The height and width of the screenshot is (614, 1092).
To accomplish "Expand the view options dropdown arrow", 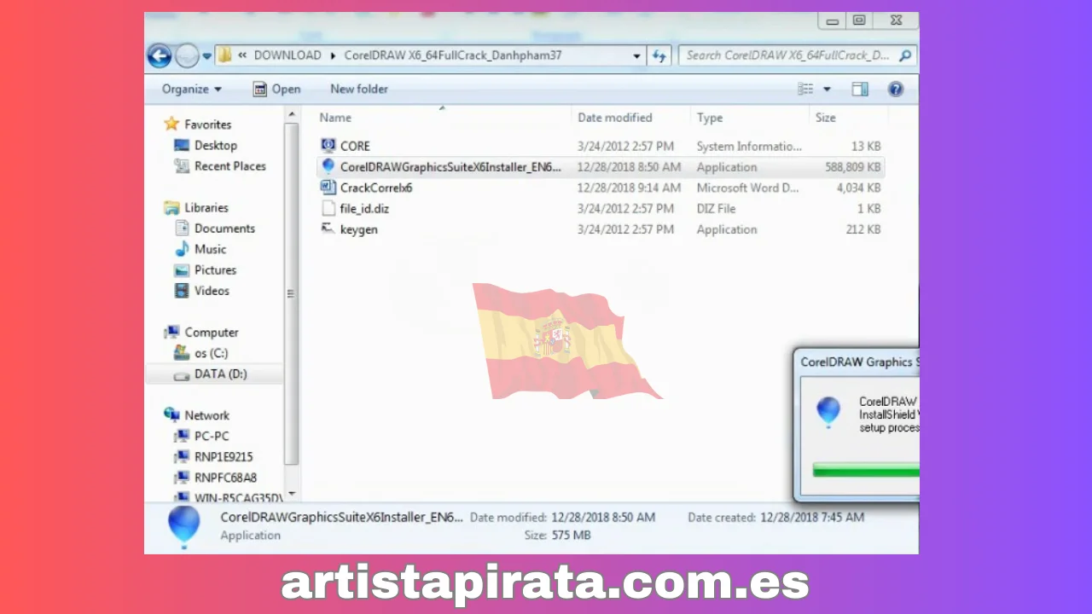I will [x=826, y=90].
